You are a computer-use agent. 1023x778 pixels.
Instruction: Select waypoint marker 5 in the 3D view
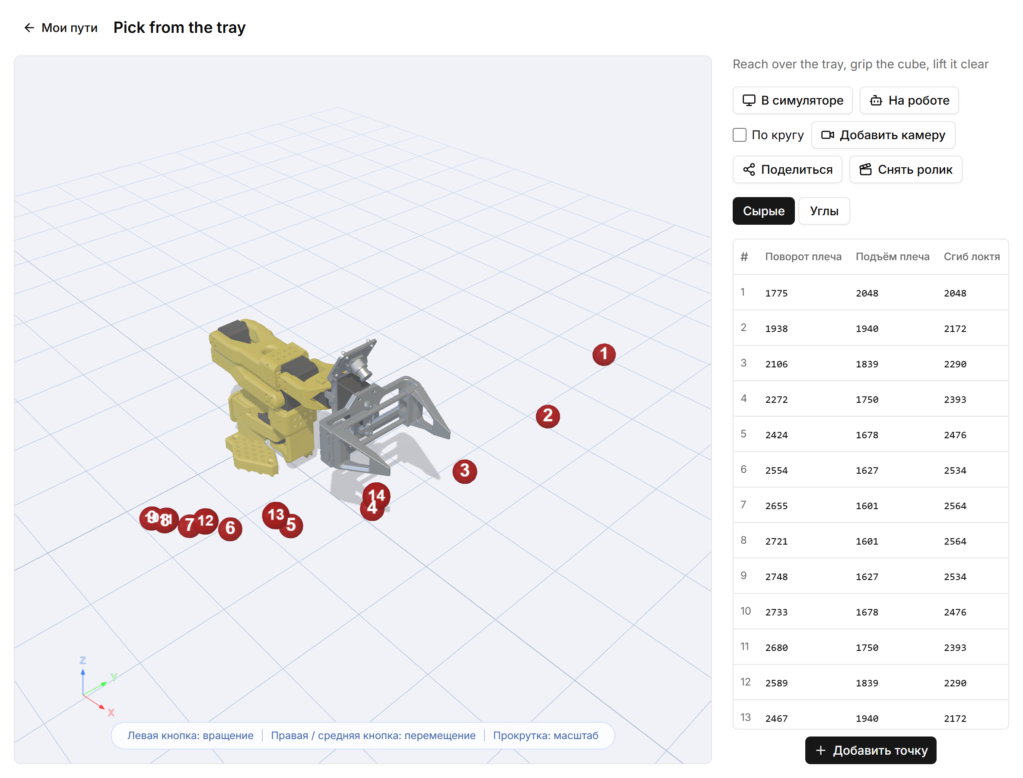click(292, 526)
